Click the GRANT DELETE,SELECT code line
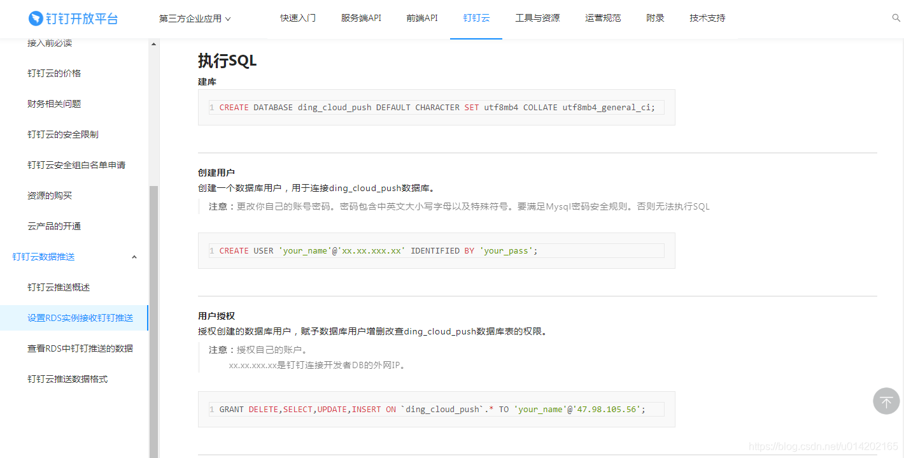Image resolution: width=904 pixels, height=458 pixels. [x=437, y=410]
